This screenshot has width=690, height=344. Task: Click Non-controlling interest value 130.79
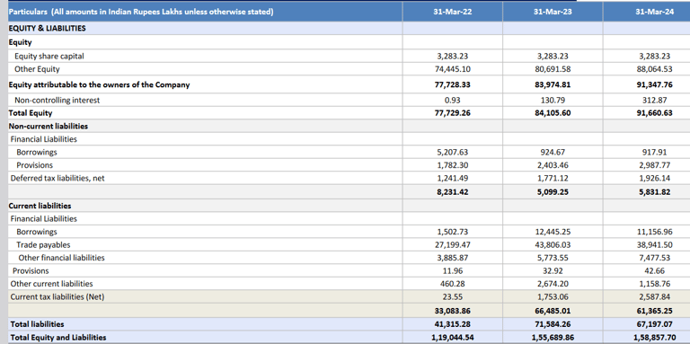click(553, 101)
